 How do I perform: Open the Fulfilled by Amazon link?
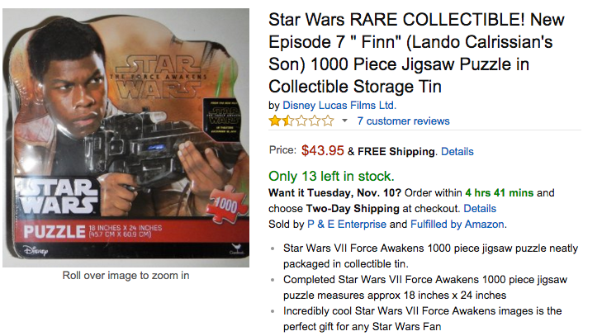point(457,225)
